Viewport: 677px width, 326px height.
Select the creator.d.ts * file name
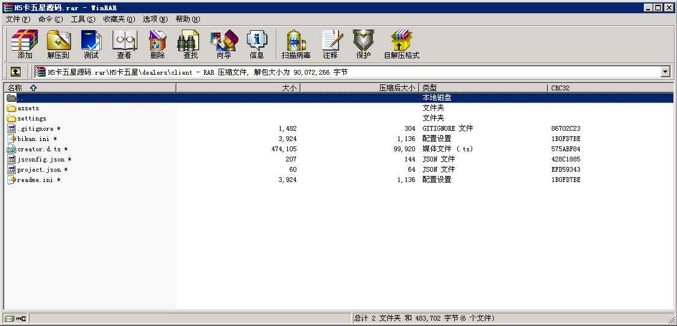pos(43,149)
